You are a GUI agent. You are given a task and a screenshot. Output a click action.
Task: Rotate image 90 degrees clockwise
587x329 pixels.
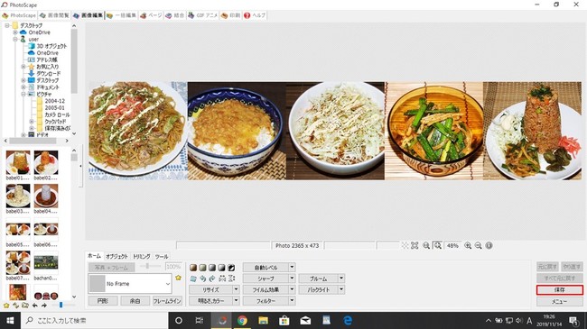(x=212, y=279)
